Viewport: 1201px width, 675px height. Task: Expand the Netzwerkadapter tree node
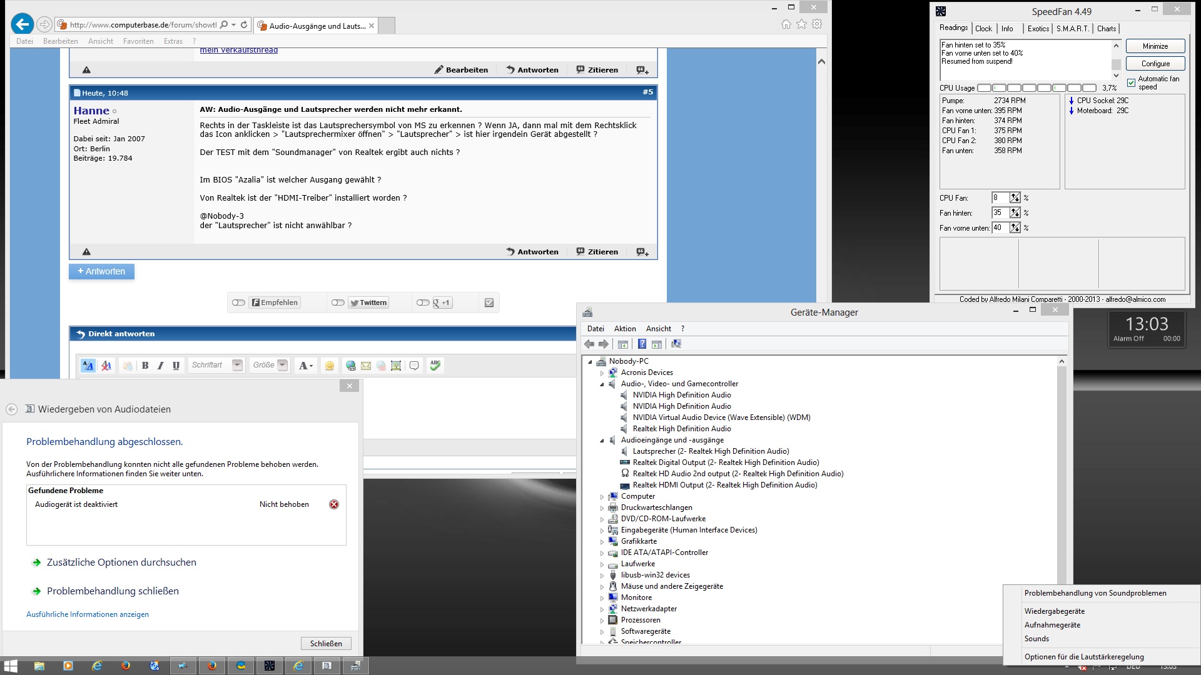point(602,609)
